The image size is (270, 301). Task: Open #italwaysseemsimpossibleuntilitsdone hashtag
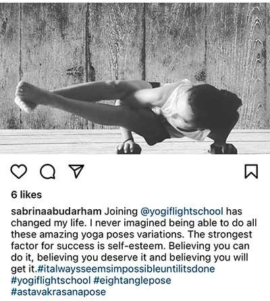click(x=126, y=269)
